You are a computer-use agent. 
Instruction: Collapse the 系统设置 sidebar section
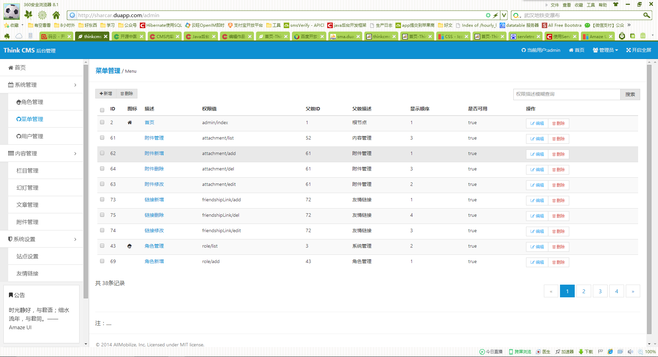(41, 239)
